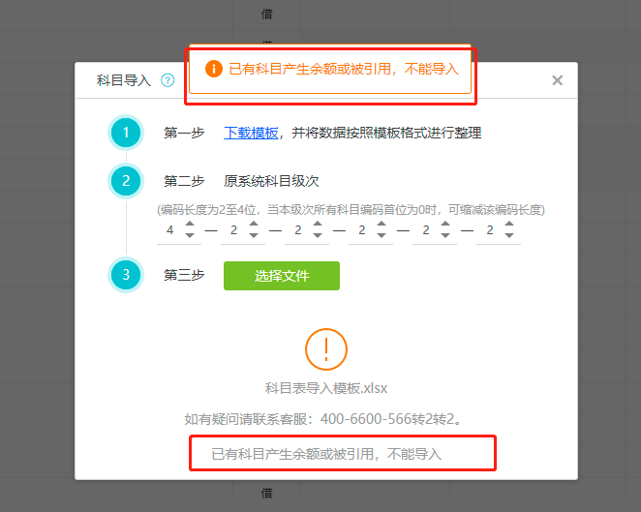Screen dimensions: 641x512
Task: Increase the first level code length of 4
Action: pyautogui.click(x=189, y=224)
